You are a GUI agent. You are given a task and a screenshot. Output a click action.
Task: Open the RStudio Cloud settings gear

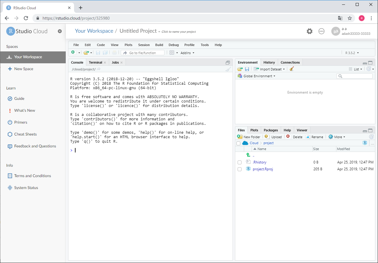click(310, 31)
